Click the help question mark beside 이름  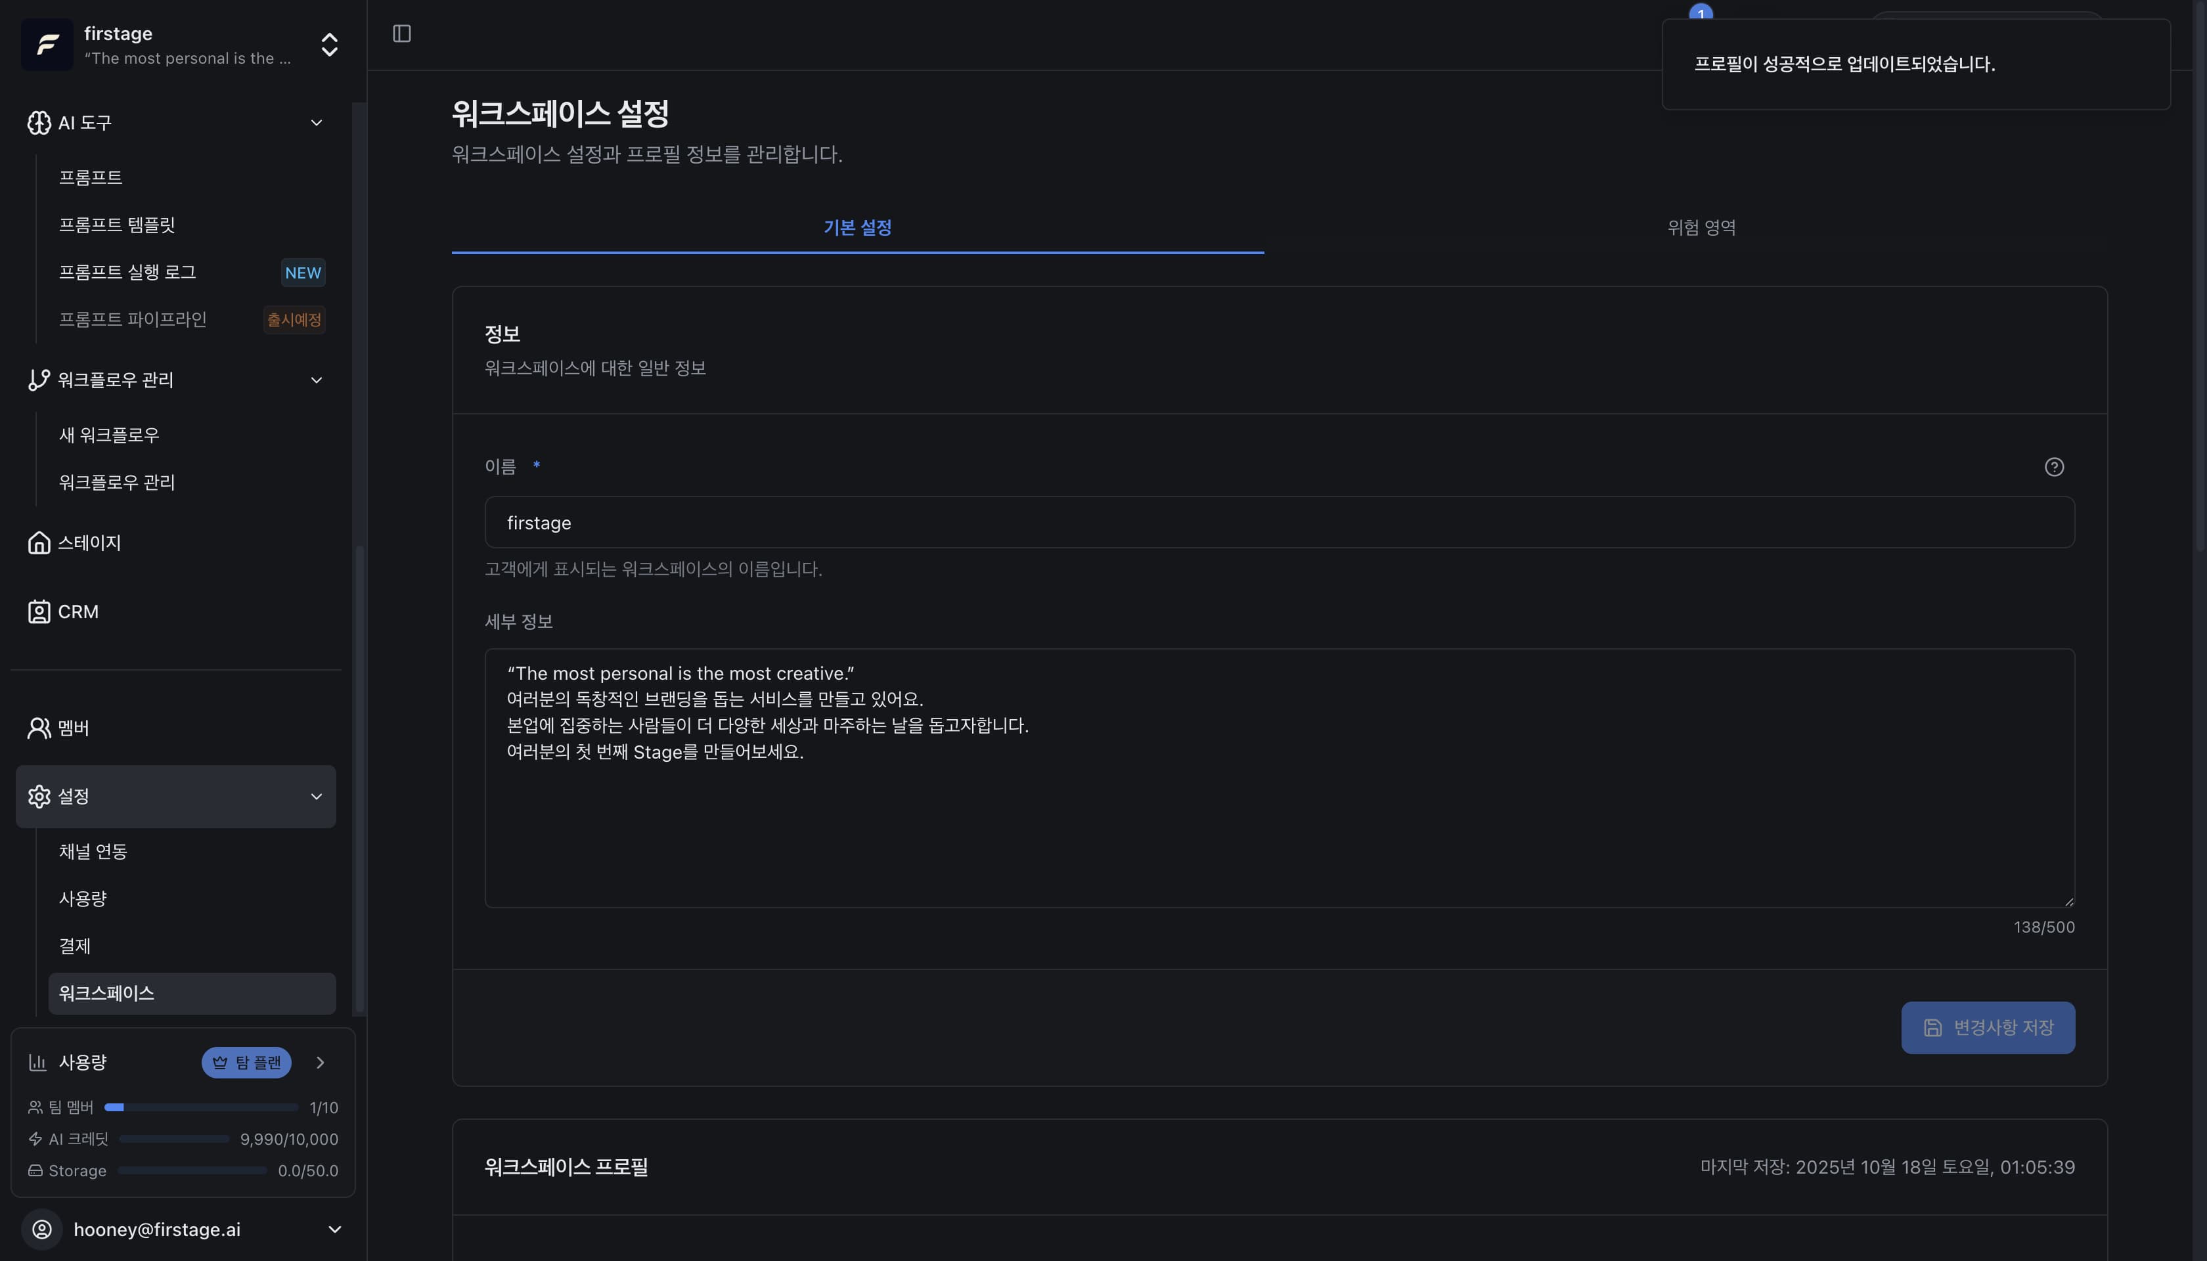[2055, 466]
